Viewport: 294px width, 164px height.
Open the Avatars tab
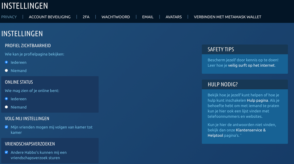pyautogui.click(x=173, y=17)
